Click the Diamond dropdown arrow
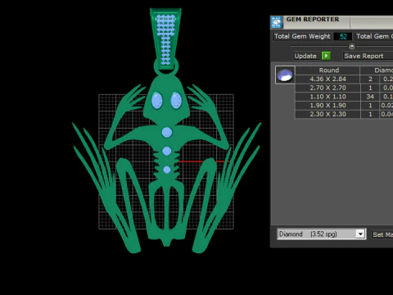Screen dimensions: 393x295 coord(360,234)
